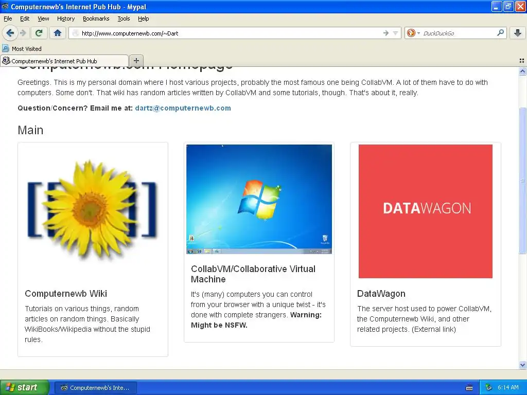Open the History menu
The height and width of the screenshot is (395, 527).
65,19
